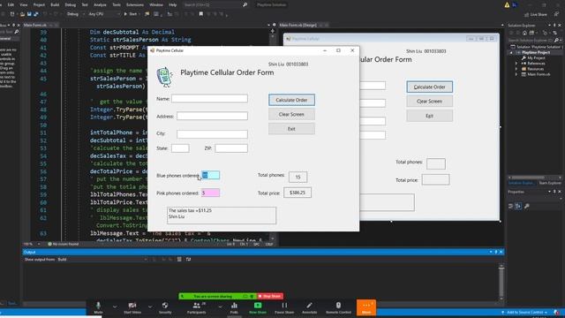Expand the Resources node

(516, 69)
